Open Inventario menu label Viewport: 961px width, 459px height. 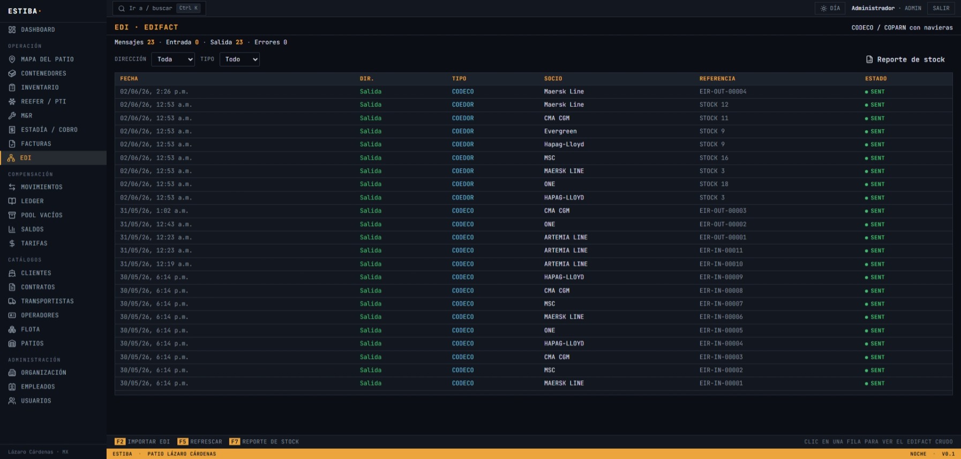coord(40,87)
